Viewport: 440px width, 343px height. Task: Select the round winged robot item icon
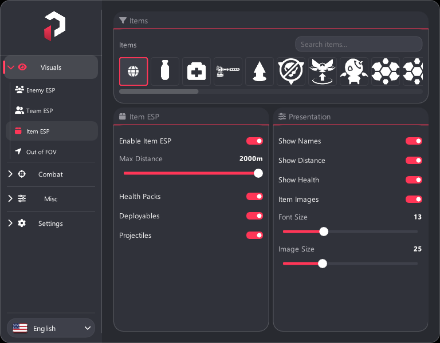coord(354,71)
